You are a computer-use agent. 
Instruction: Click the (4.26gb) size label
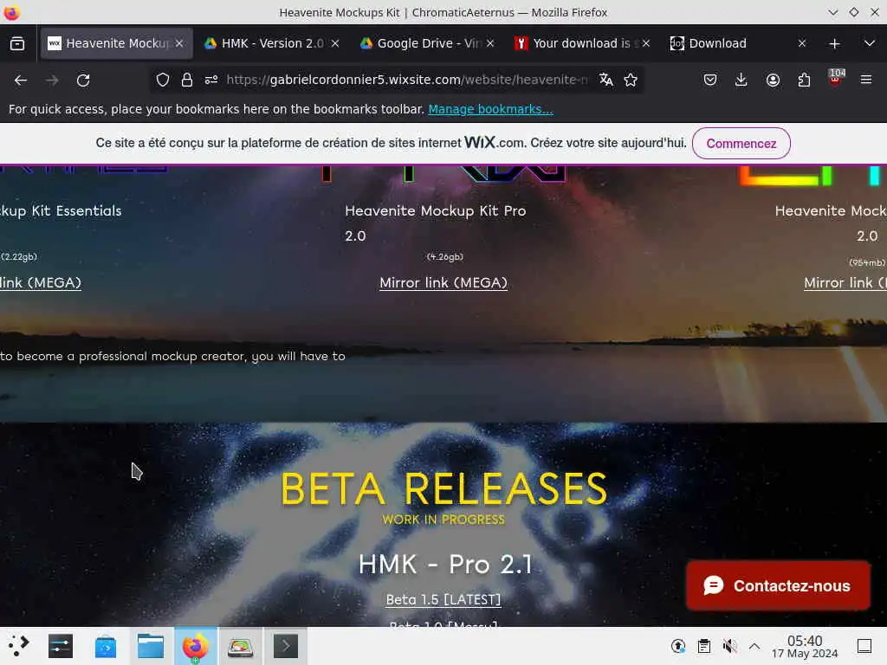tap(444, 256)
